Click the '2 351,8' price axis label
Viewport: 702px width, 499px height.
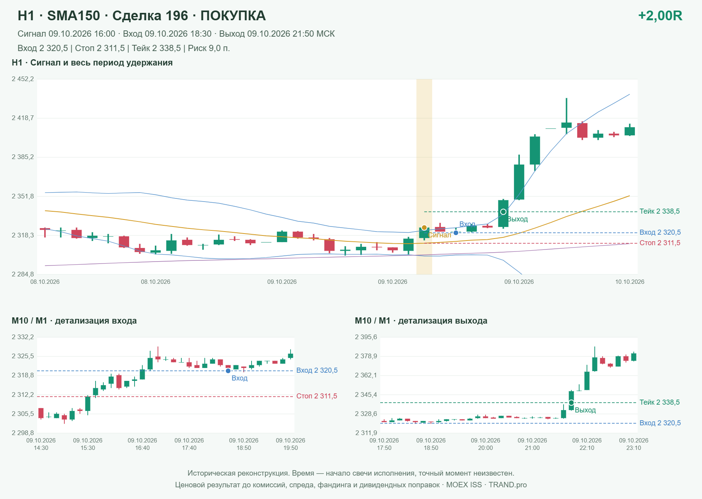click(23, 196)
